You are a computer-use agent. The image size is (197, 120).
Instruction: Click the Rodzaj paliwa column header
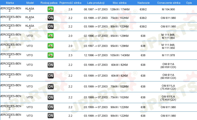click(x=49, y=3)
